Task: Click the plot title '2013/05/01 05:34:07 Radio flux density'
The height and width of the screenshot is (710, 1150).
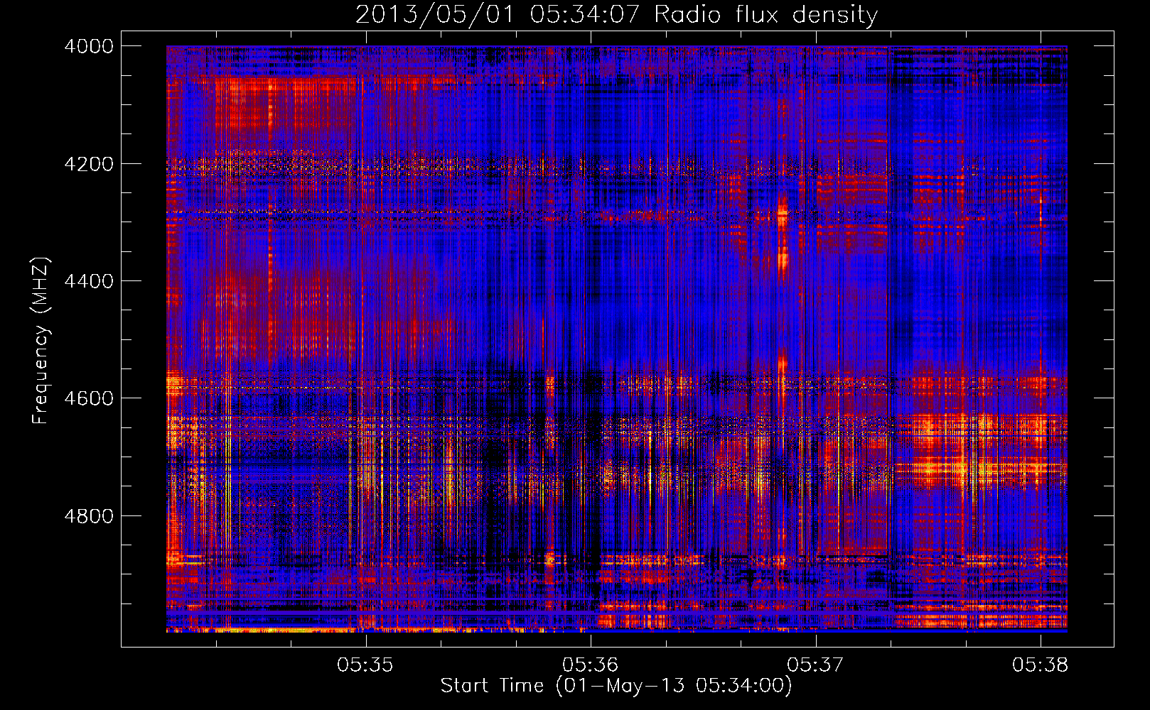Action: click(x=617, y=14)
